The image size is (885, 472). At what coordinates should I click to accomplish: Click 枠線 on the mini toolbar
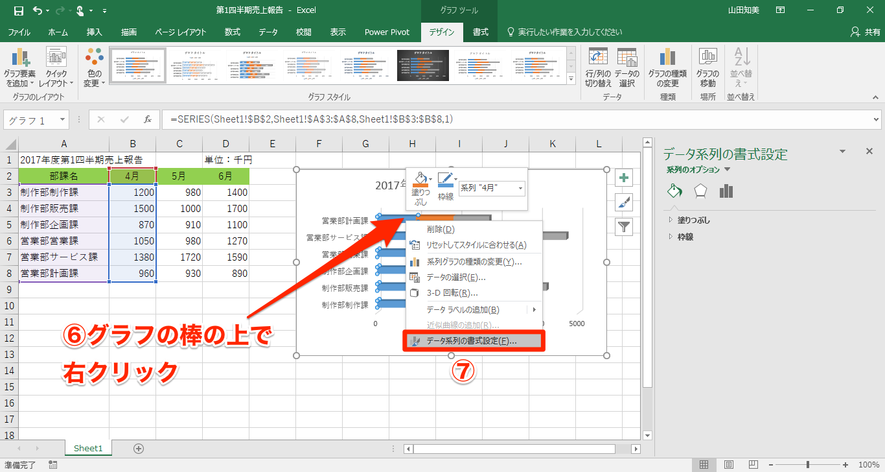pyautogui.click(x=446, y=188)
